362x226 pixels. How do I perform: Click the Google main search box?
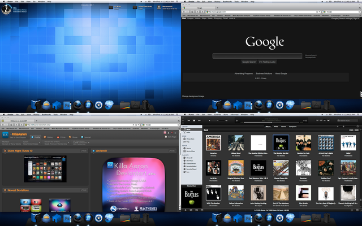[257, 56]
